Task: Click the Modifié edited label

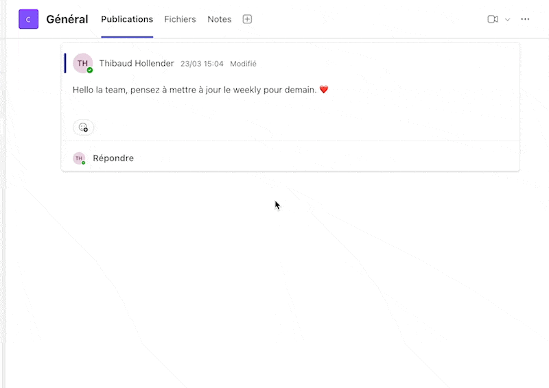Action: [x=243, y=64]
